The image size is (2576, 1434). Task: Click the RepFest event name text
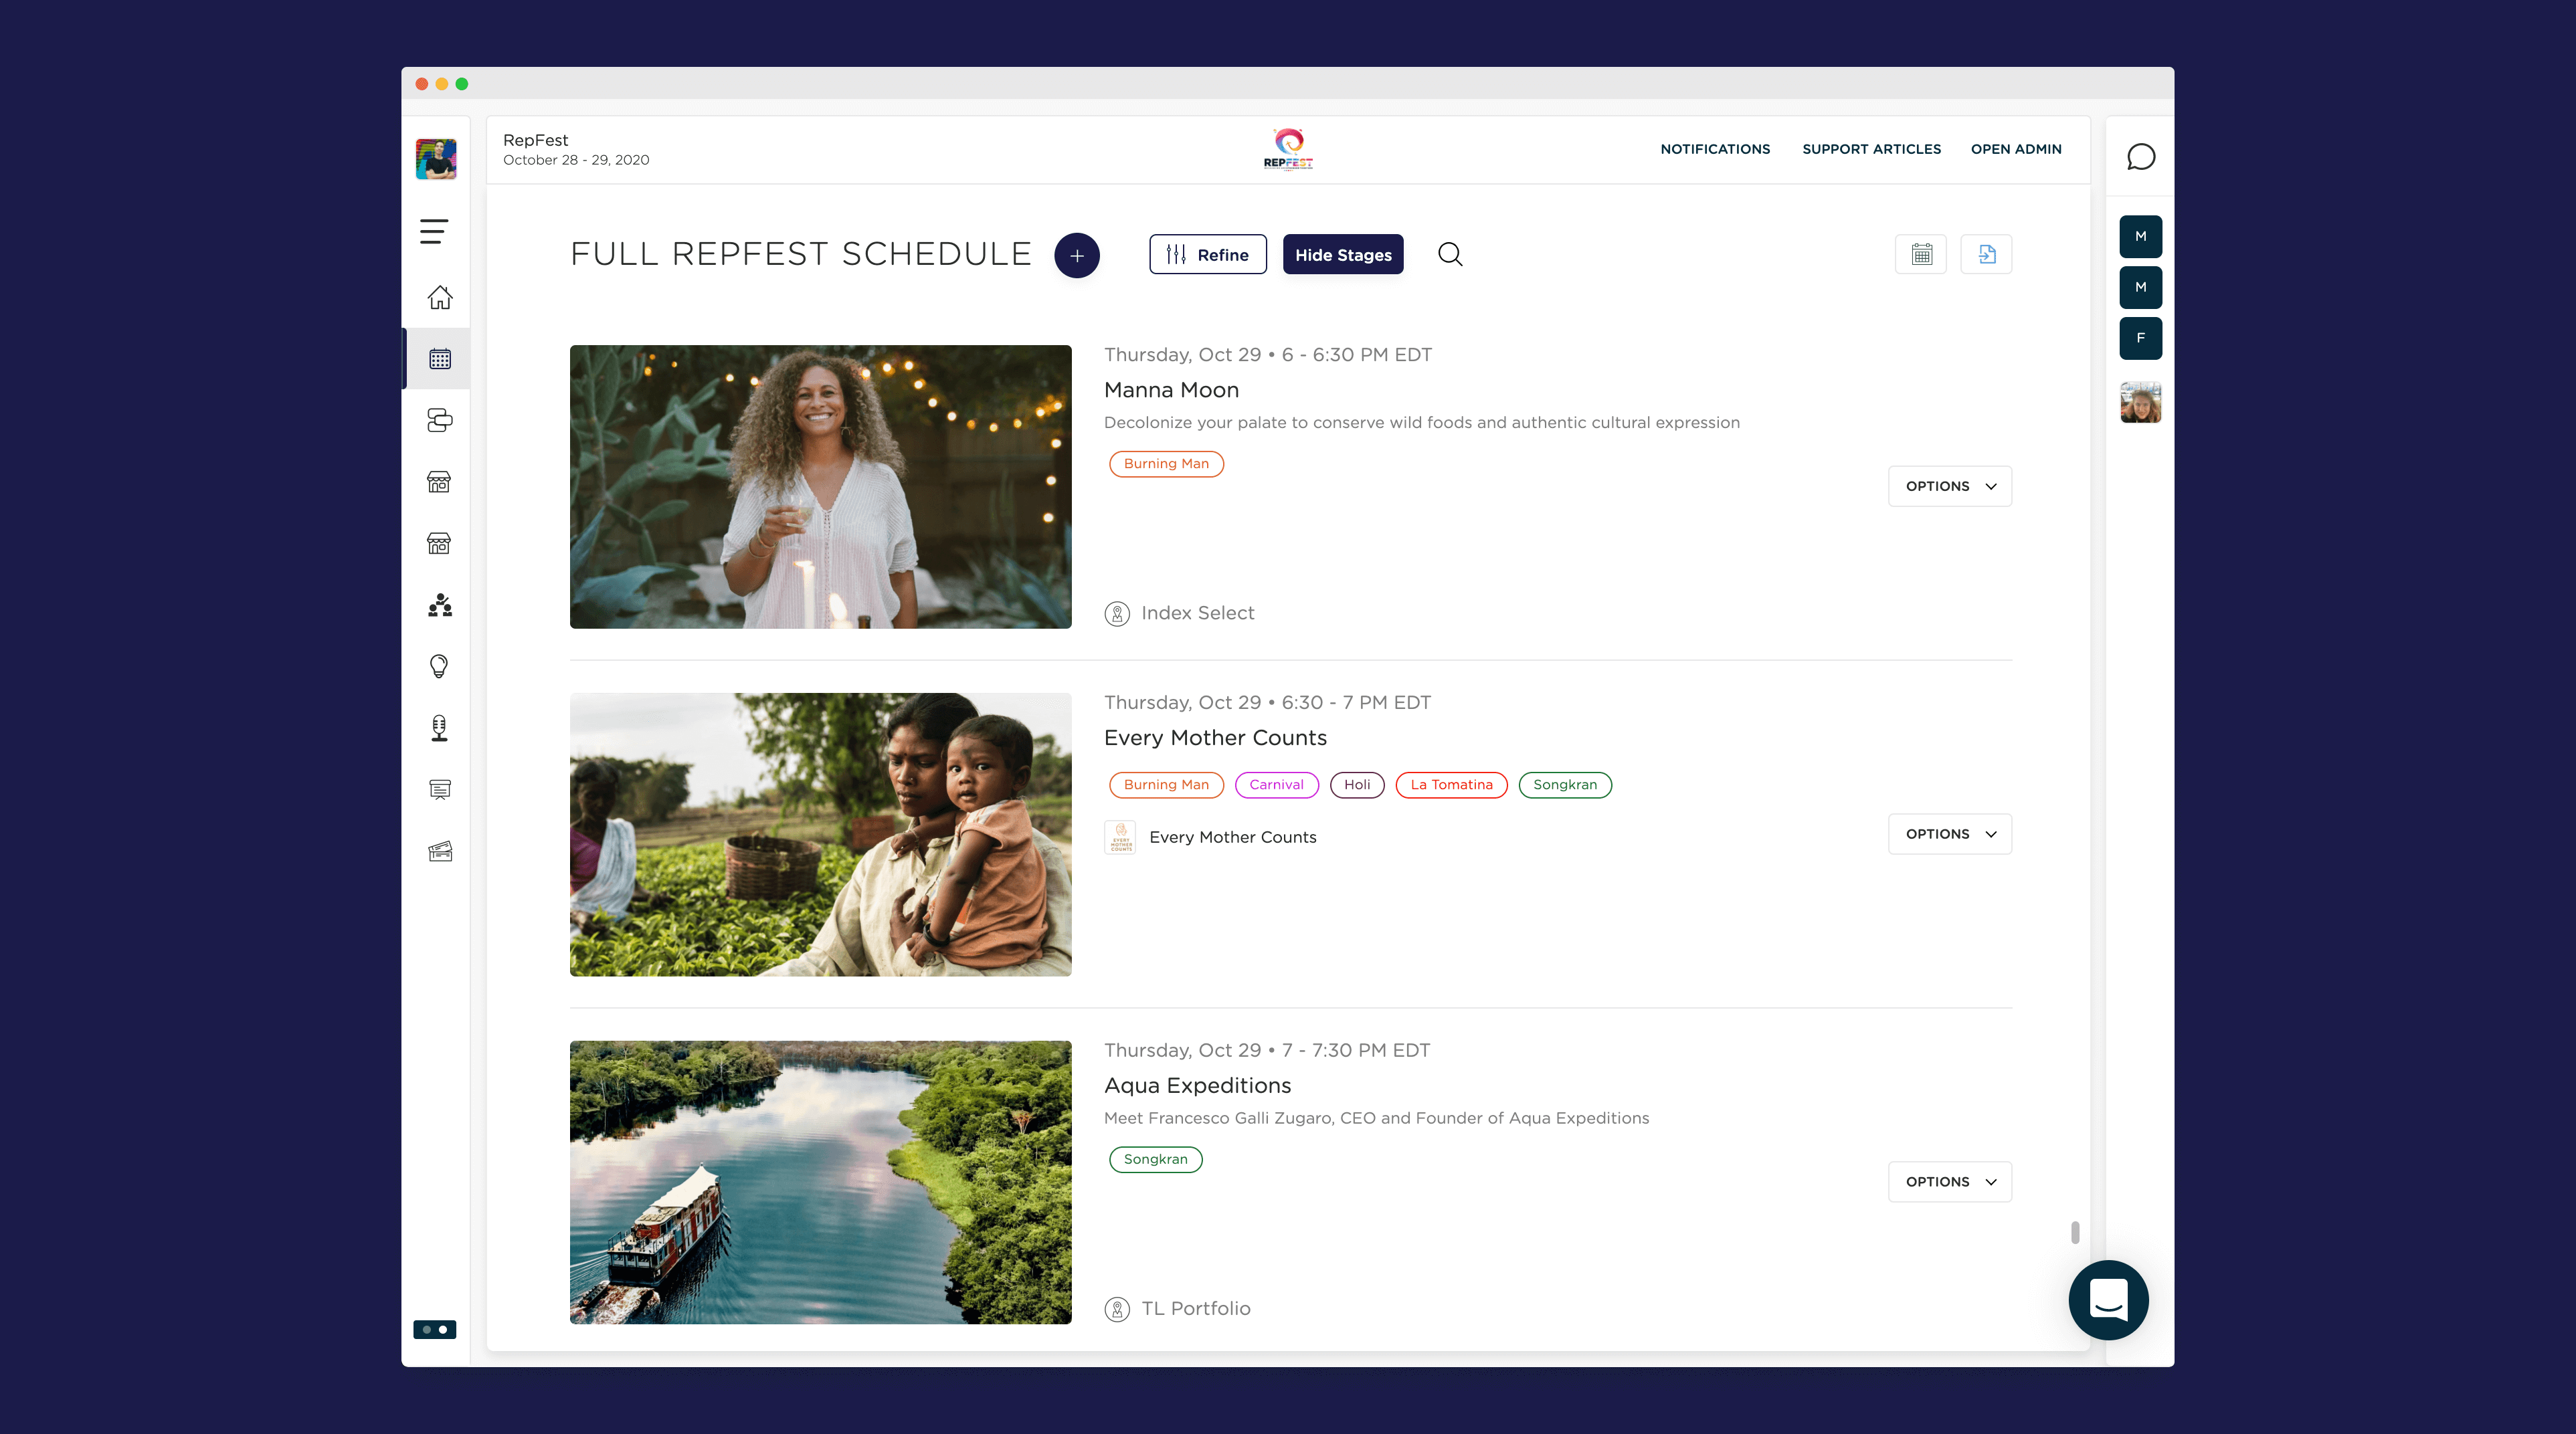535,140
